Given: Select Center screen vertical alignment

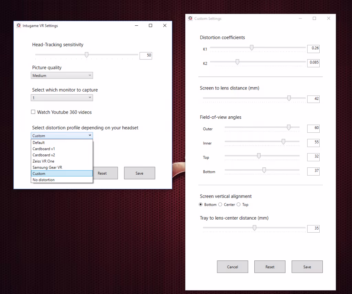Looking at the screenshot, I should click(x=220, y=204).
